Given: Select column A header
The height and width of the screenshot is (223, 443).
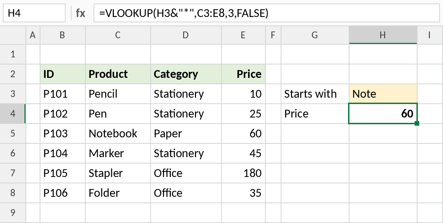Looking at the screenshot, I should 33,35.
